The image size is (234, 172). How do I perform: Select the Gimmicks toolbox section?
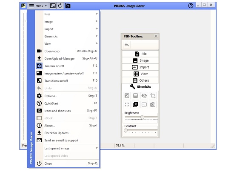(140, 86)
